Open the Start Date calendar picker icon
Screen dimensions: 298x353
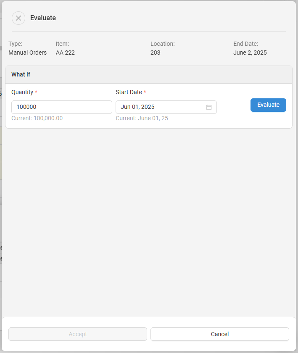coord(209,107)
